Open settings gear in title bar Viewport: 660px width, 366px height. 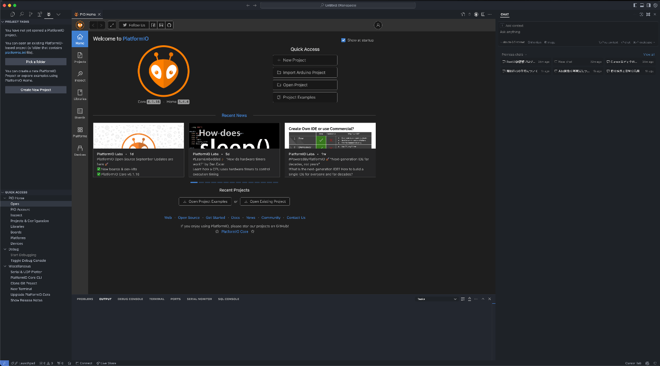(x=655, y=5)
